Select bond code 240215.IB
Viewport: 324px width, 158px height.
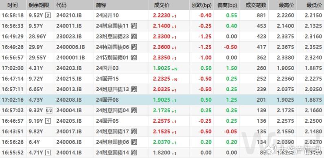click(x=69, y=79)
